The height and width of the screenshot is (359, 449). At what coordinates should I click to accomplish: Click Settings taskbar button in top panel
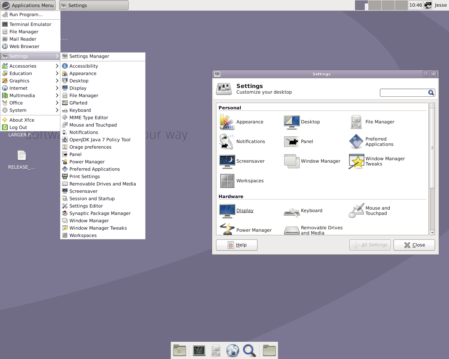click(x=94, y=5)
